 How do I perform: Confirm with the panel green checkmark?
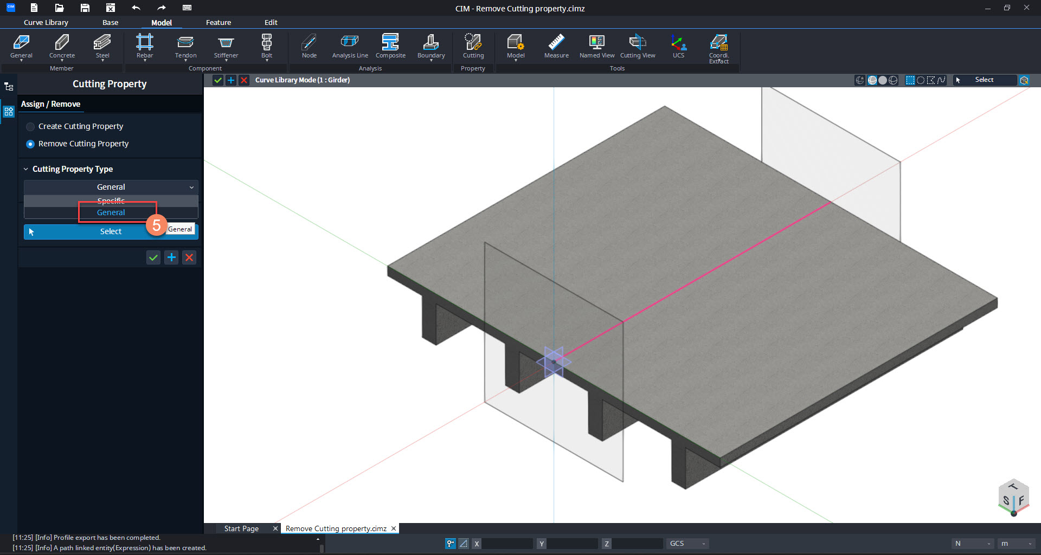pos(153,257)
